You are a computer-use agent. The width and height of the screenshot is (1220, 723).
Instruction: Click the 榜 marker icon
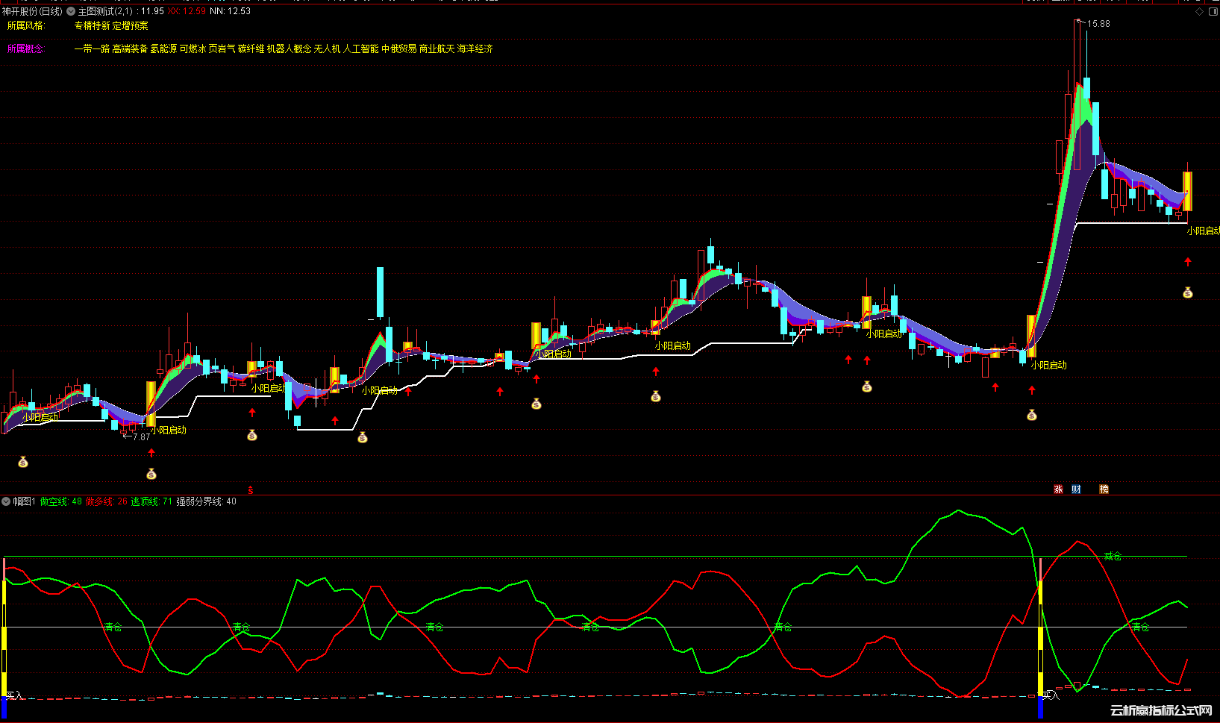1104,489
